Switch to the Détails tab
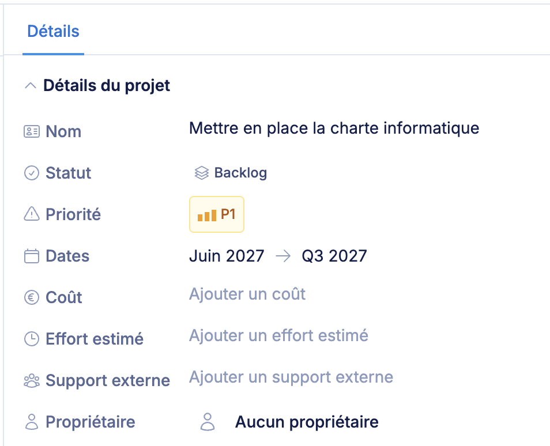 click(53, 31)
